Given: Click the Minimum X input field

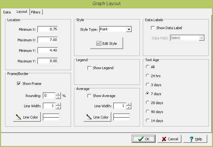Looking at the screenshot, I should click(x=48, y=29).
